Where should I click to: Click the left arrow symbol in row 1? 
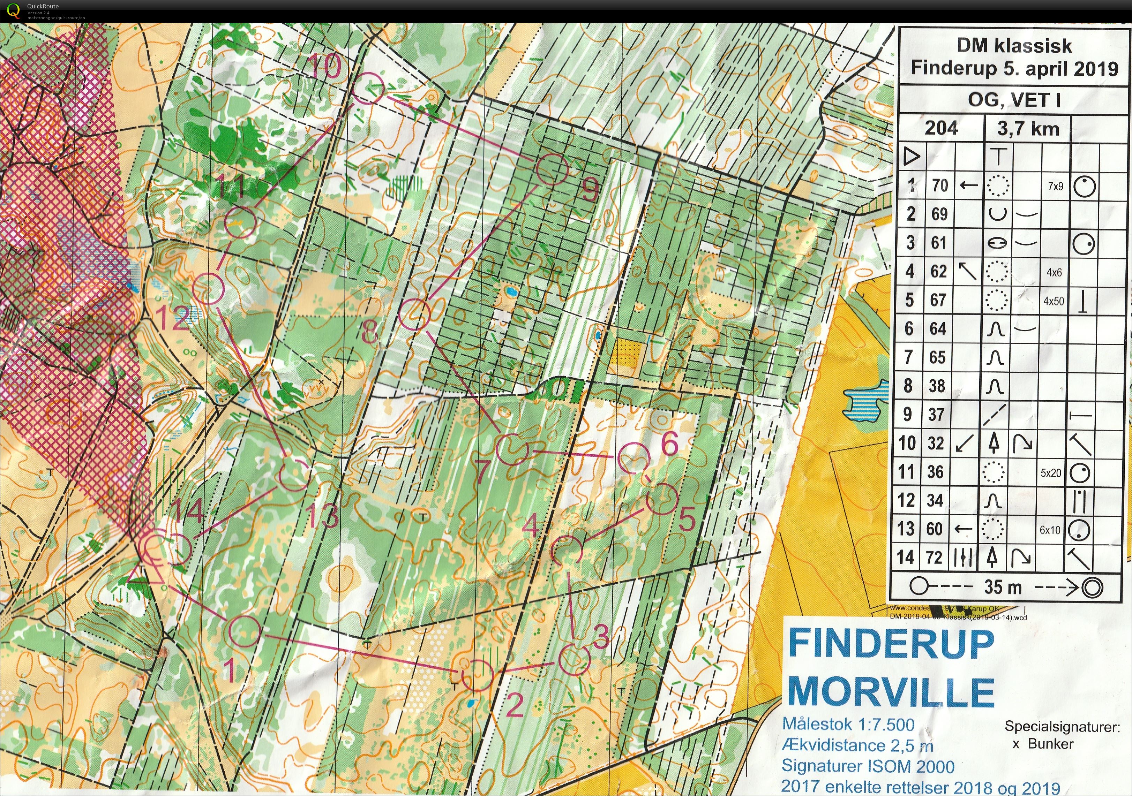[x=969, y=186]
